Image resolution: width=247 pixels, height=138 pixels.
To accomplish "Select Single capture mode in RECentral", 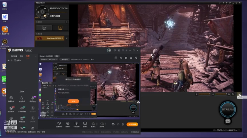I will (x=60, y=28).
